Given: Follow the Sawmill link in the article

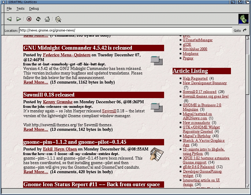Looking at the screenshot, I should (x=109, y=111).
